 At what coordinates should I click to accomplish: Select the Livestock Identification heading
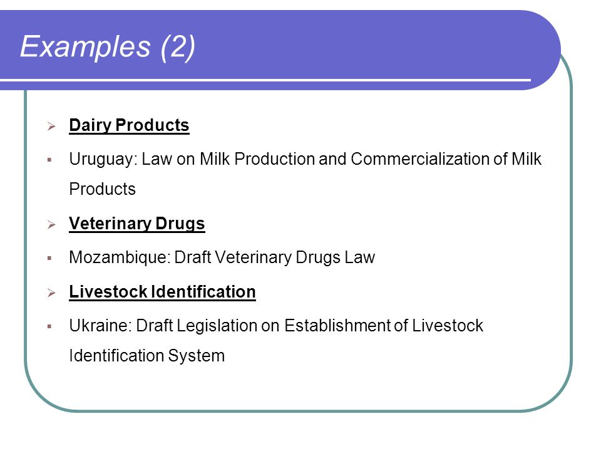coord(162,292)
